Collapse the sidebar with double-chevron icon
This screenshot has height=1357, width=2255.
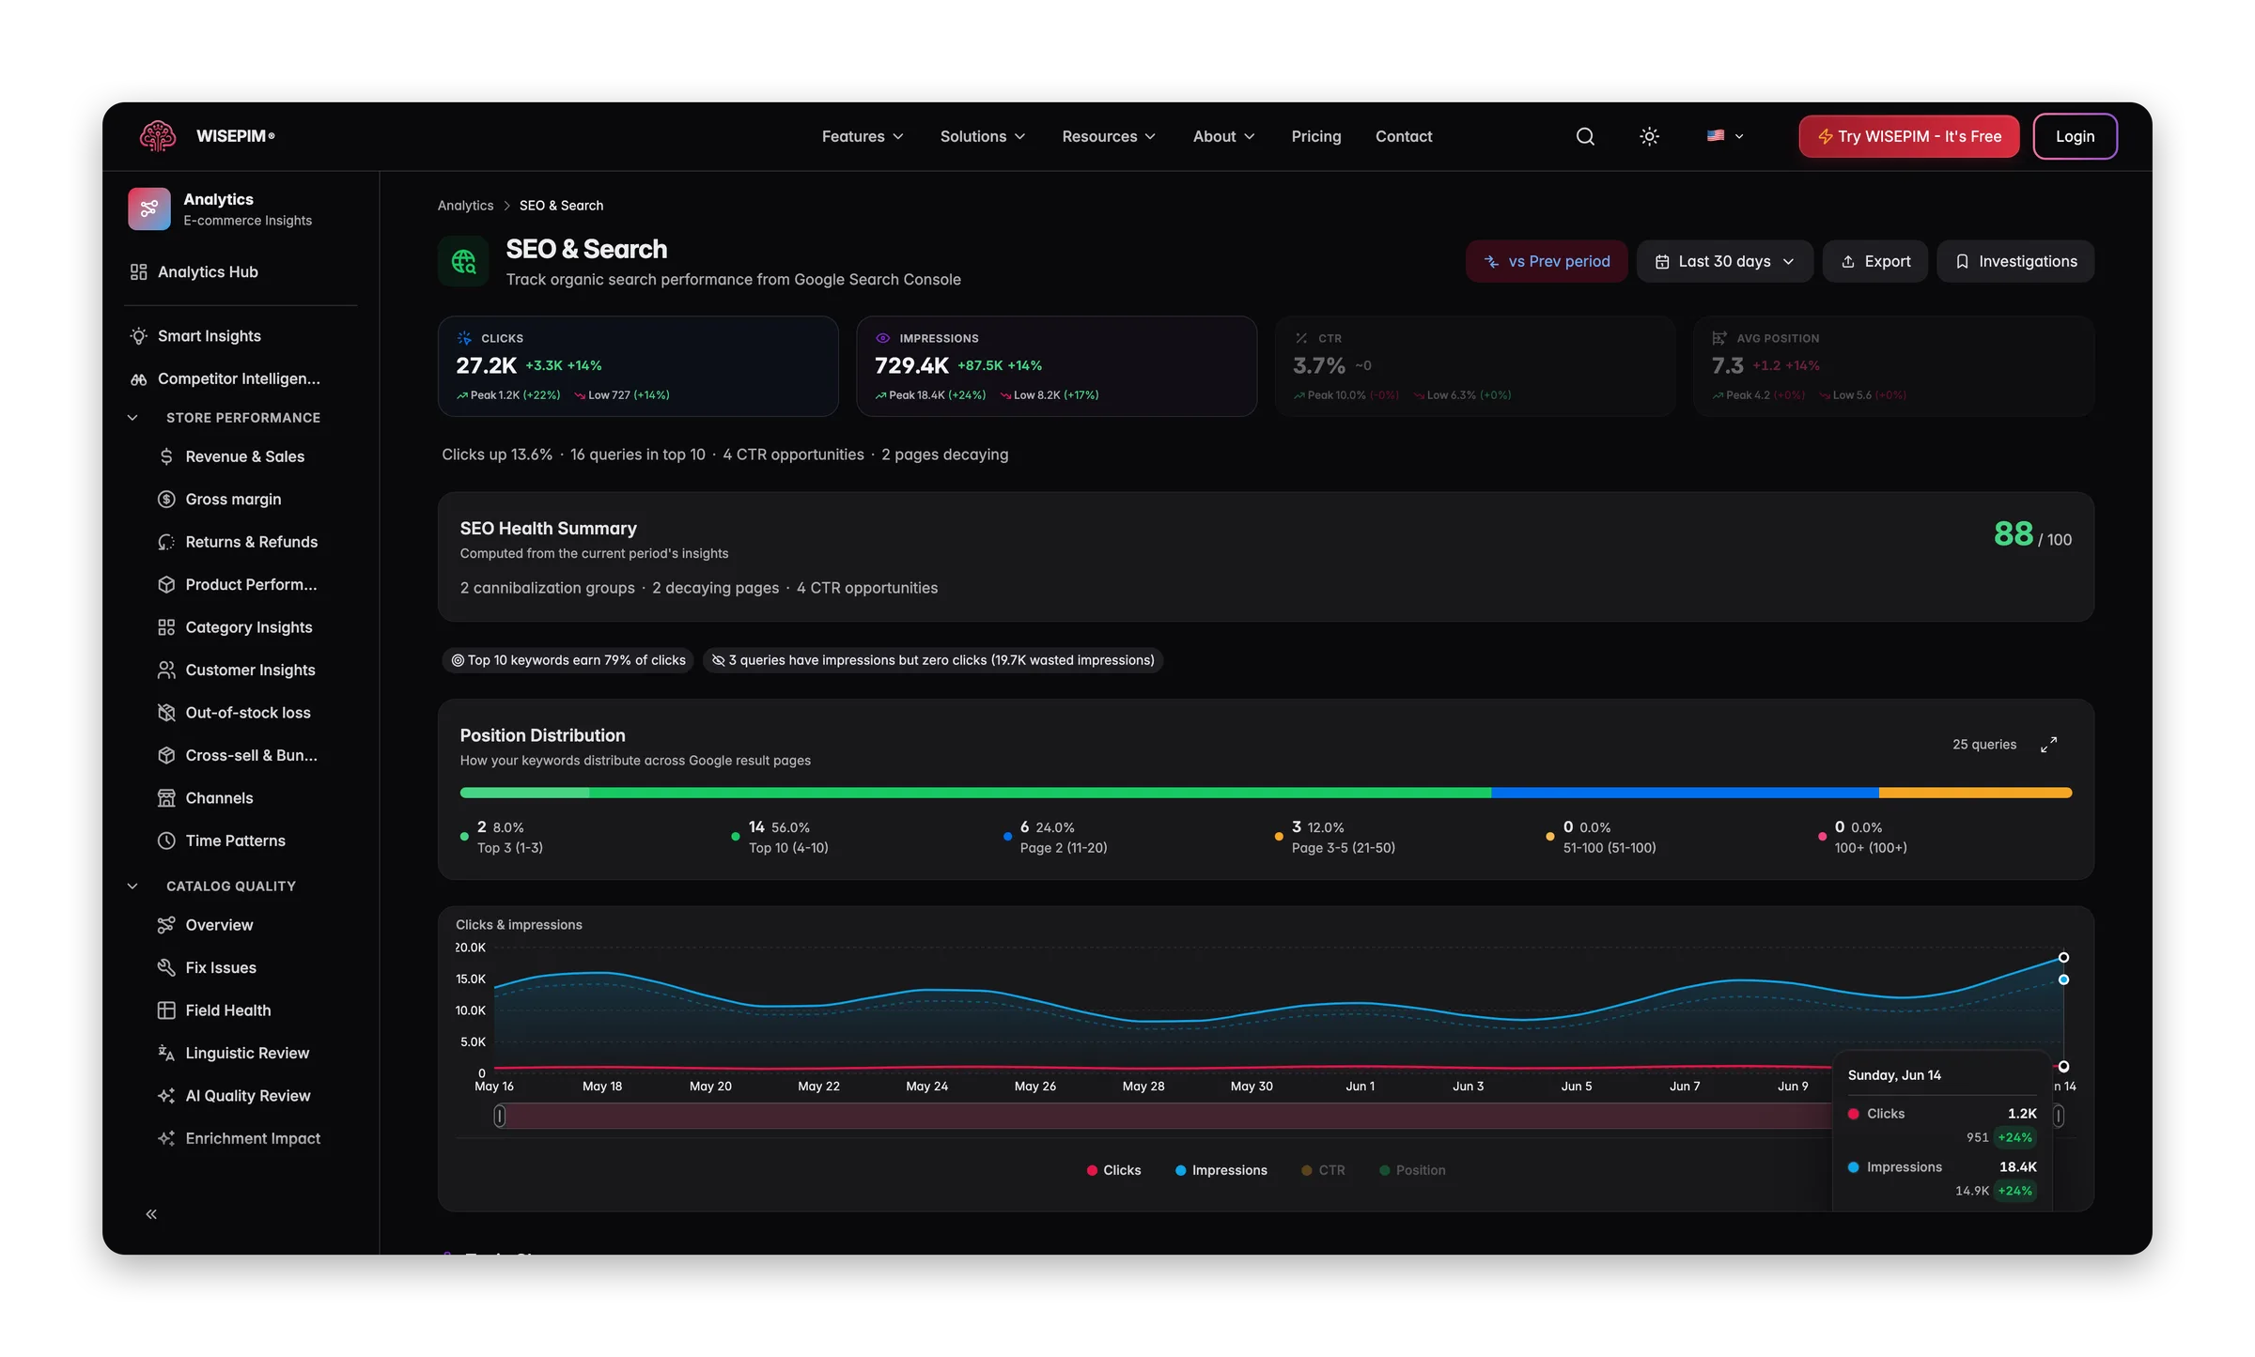(151, 1214)
